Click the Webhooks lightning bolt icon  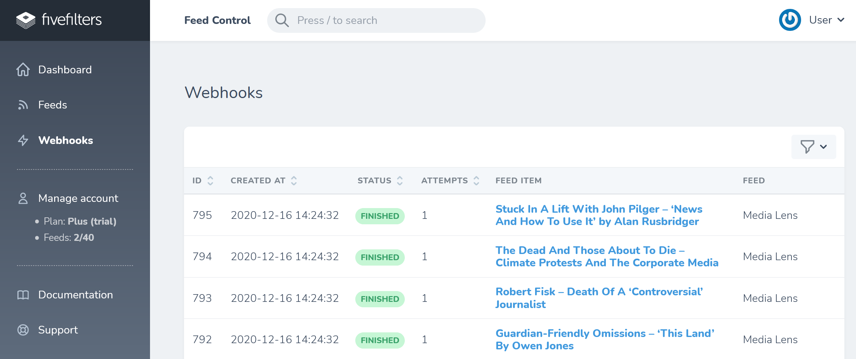pyautogui.click(x=23, y=141)
